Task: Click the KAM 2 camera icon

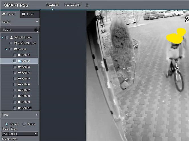Action: click(19, 61)
